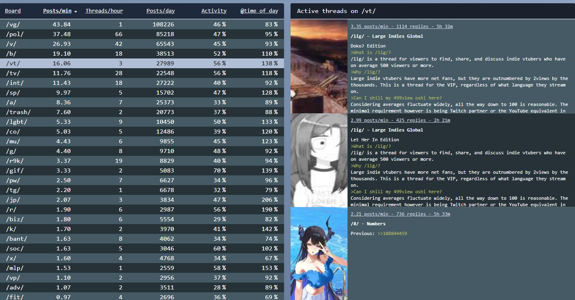Viewport: 575px width, 300px height.
Task: Select the /tv/ board row
Action: (x=142, y=73)
